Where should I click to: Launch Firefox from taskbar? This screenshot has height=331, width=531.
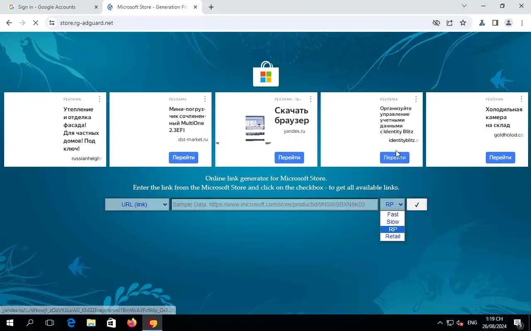pyautogui.click(x=132, y=323)
